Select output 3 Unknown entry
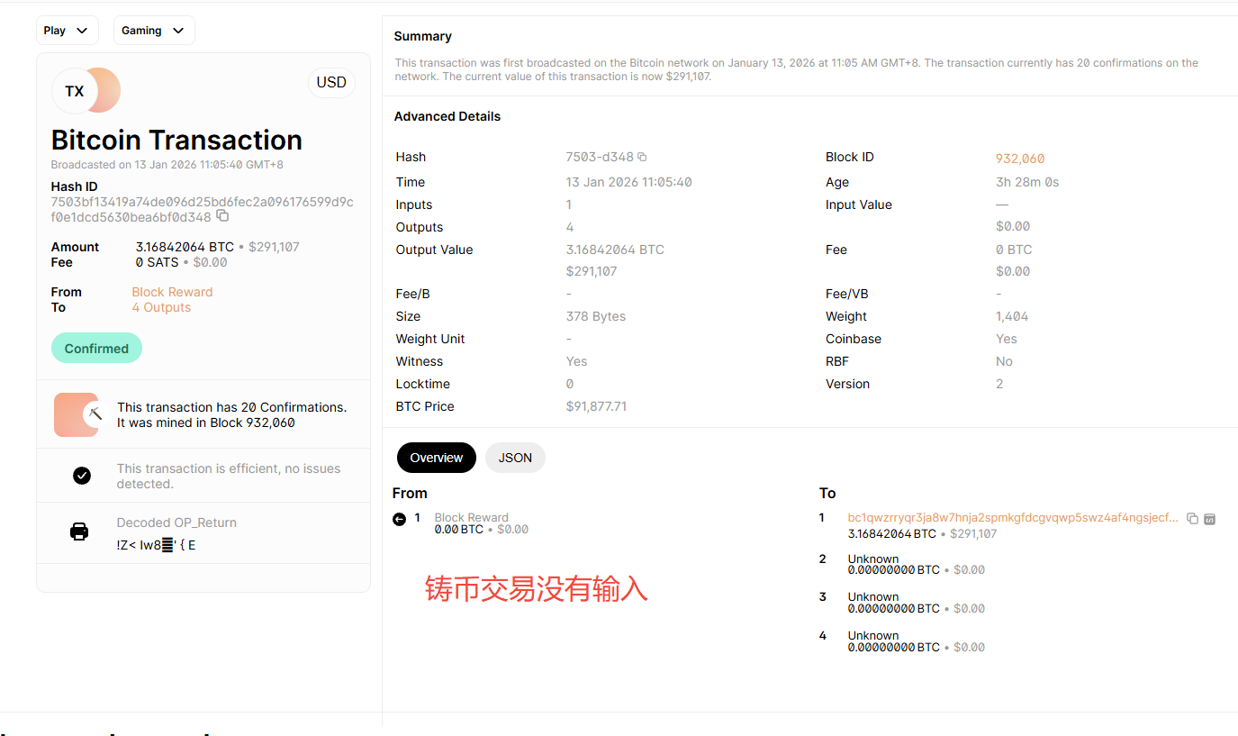The height and width of the screenshot is (736, 1238). pos(917,603)
